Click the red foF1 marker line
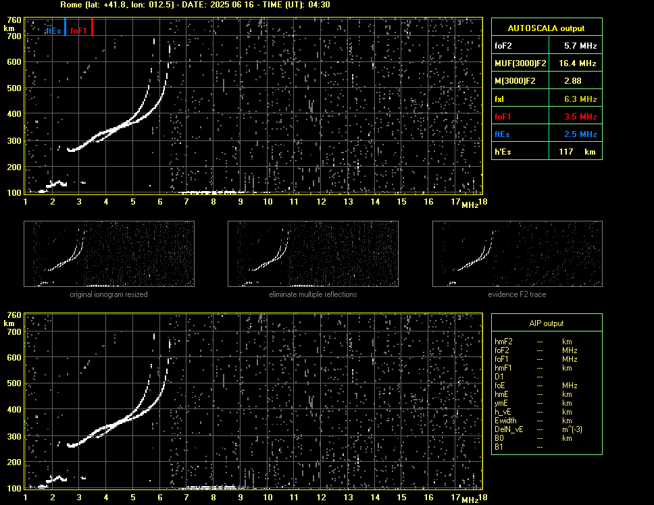 92,26
